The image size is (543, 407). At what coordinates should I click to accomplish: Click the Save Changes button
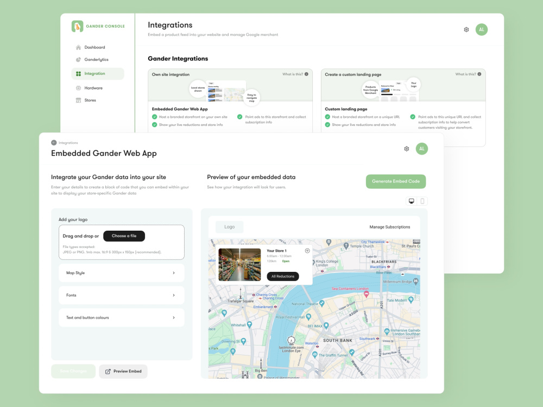click(x=73, y=371)
